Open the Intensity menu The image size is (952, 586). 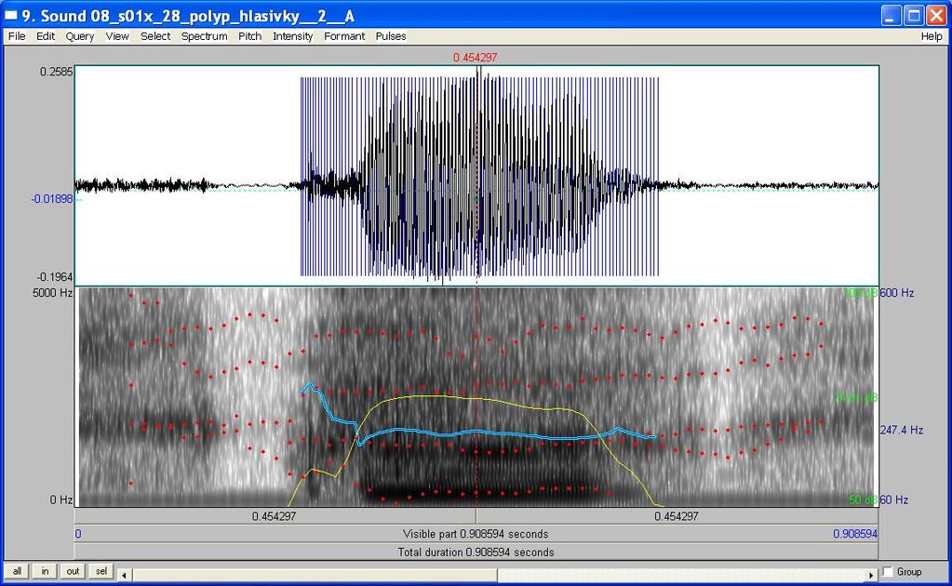click(292, 36)
